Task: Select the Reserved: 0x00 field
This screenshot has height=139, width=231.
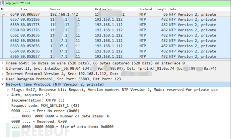Action: (x=39, y=121)
